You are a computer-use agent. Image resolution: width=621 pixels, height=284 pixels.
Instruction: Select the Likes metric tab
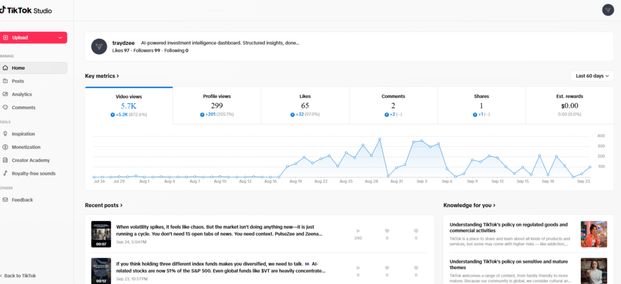click(x=305, y=106)
